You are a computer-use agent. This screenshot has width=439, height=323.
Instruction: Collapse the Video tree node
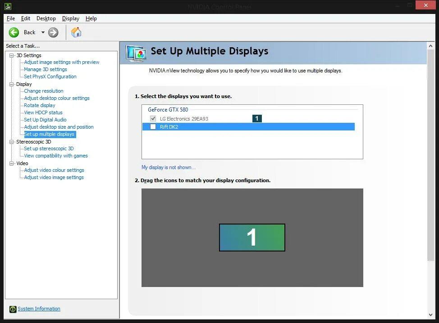pos(11,163)
